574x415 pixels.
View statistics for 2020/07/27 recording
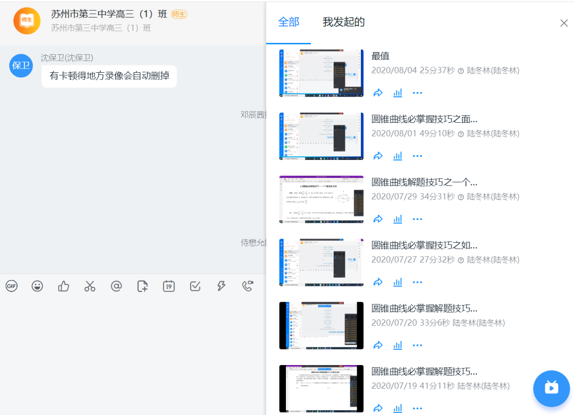(398, 282)
